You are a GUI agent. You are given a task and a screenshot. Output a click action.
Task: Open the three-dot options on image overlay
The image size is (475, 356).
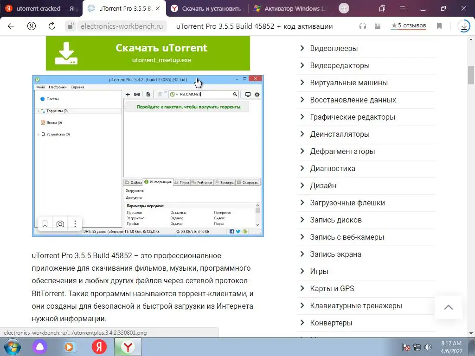pyautogui.click(x=75, y=224)
